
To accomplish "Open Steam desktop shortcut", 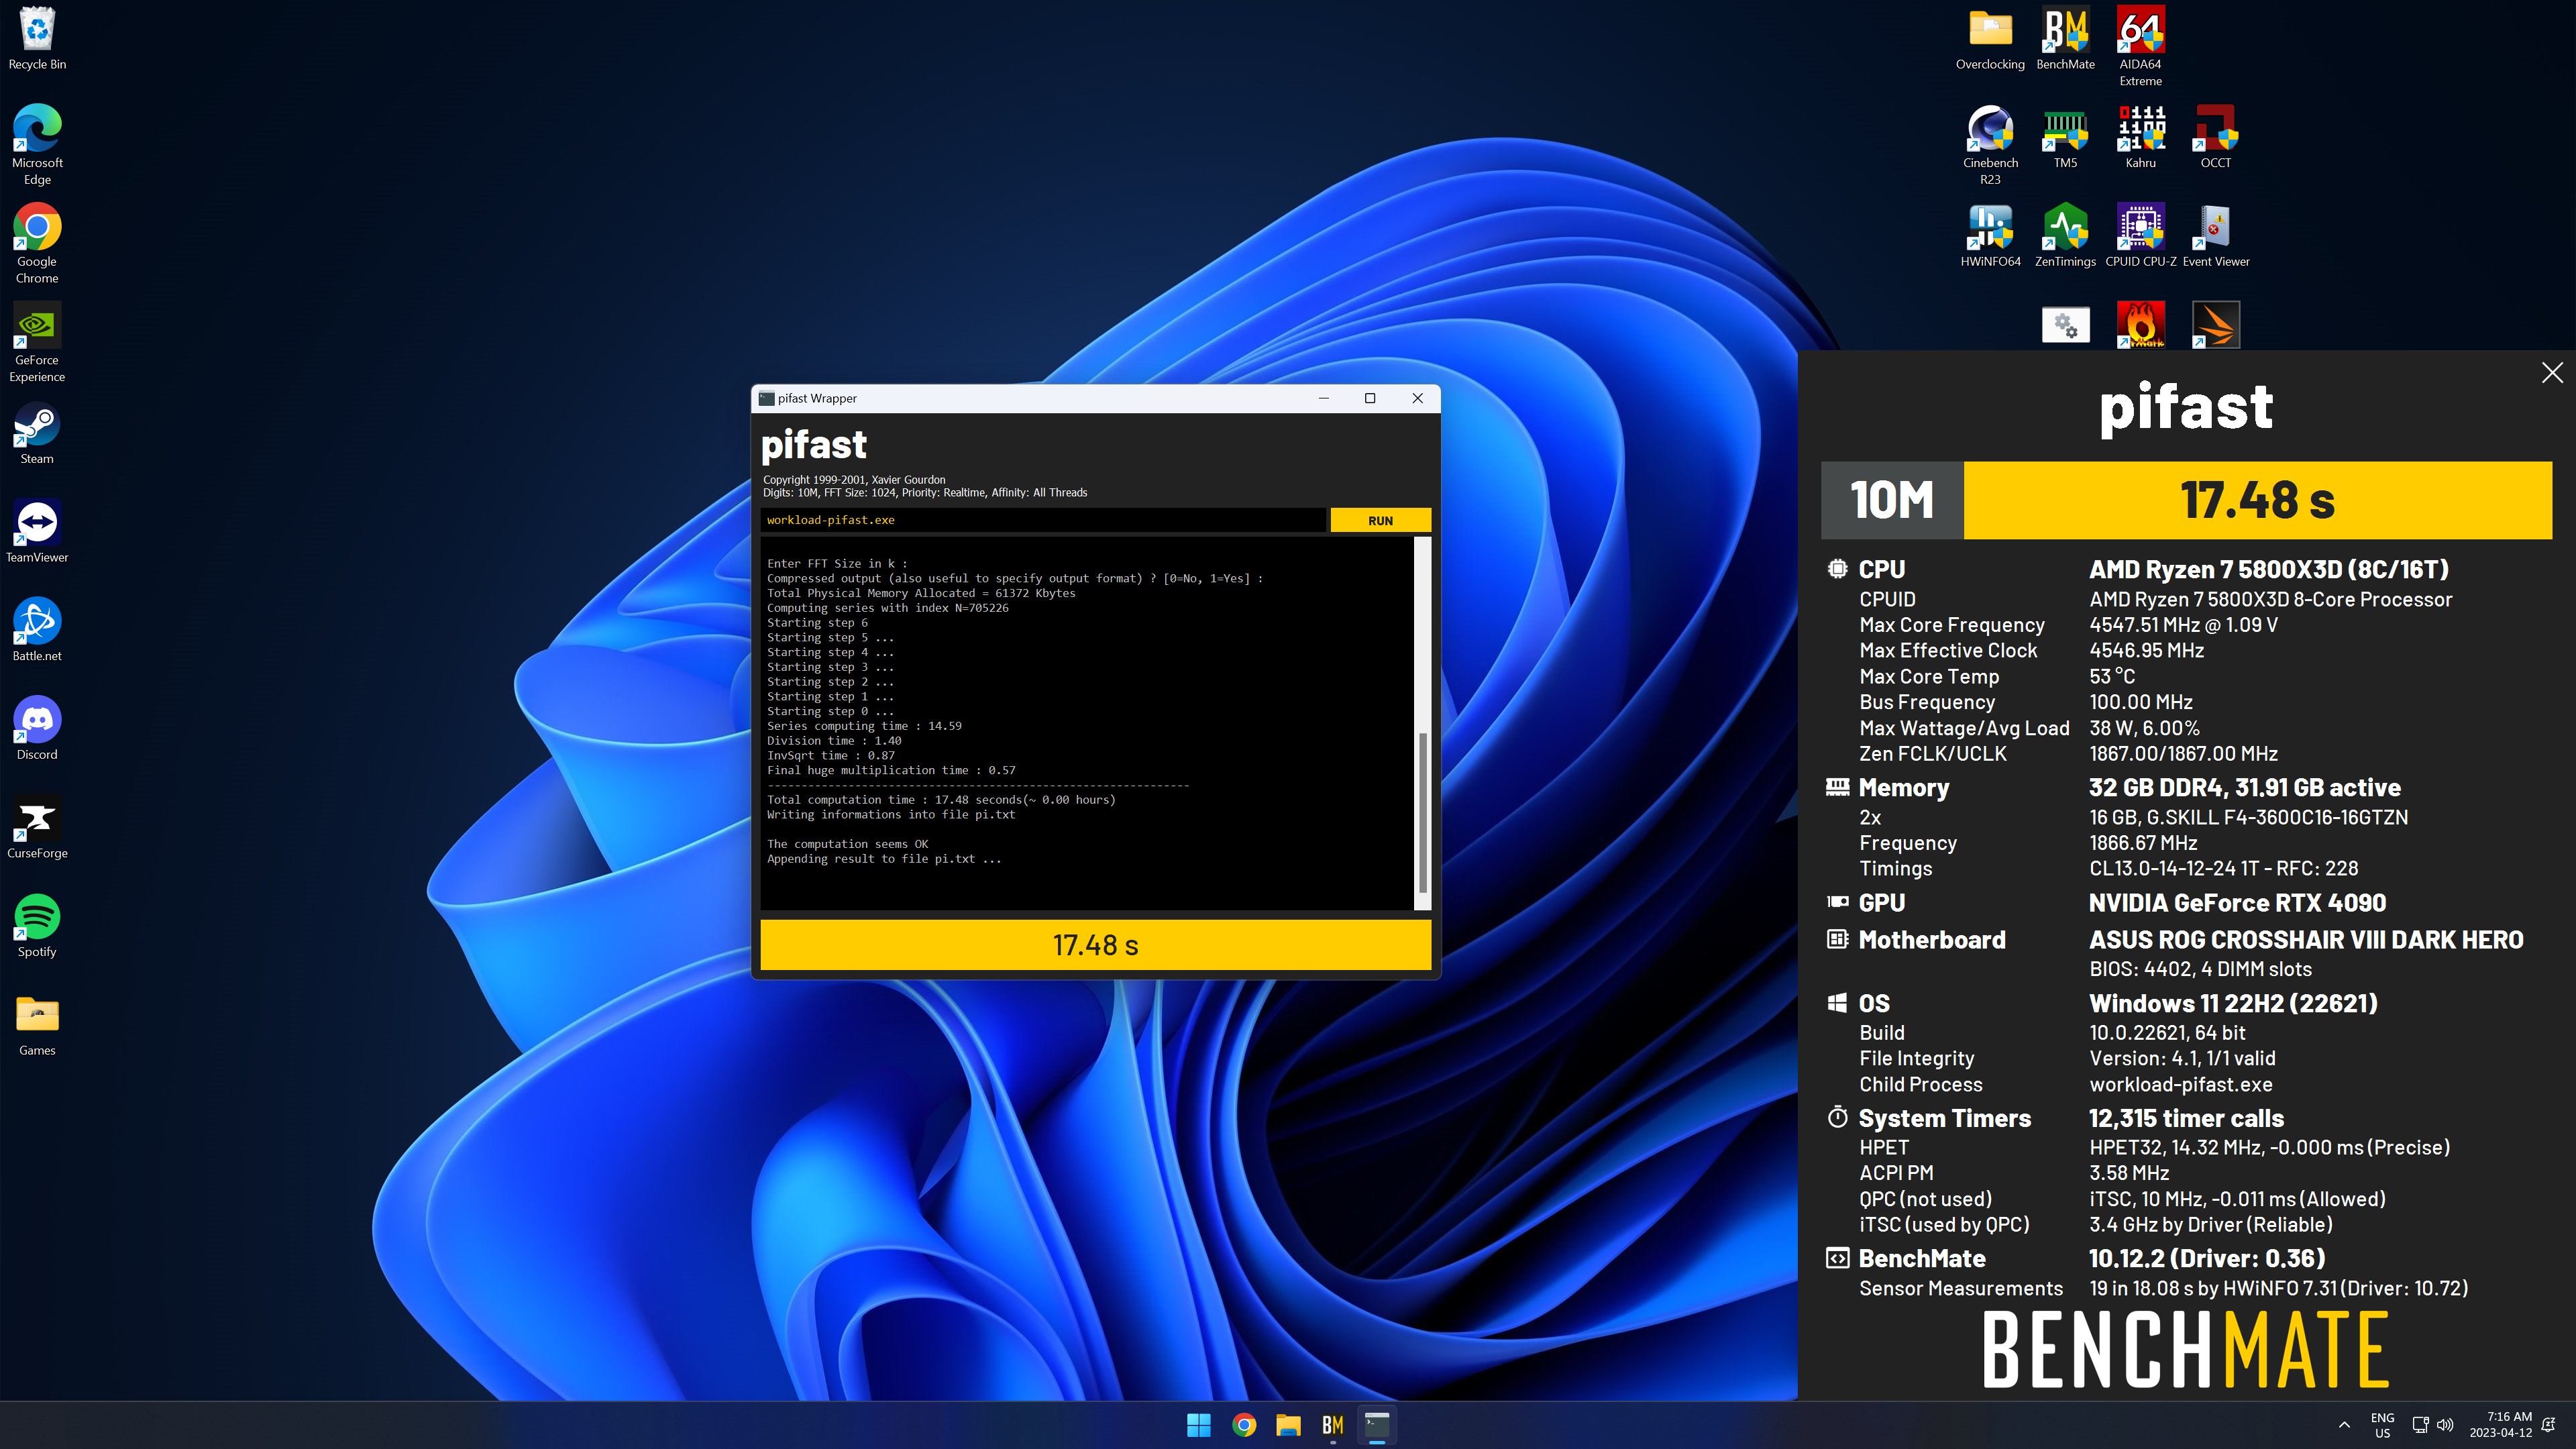I will coord(37,433).
